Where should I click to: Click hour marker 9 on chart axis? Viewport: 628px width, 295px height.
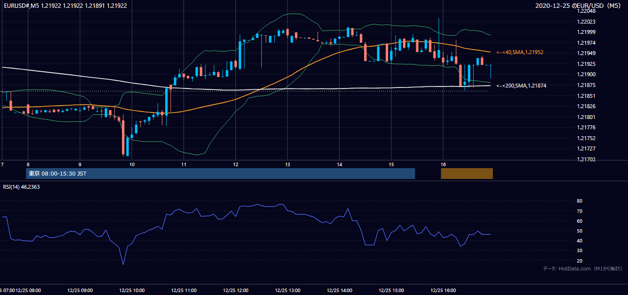click(x=80, y=164)
